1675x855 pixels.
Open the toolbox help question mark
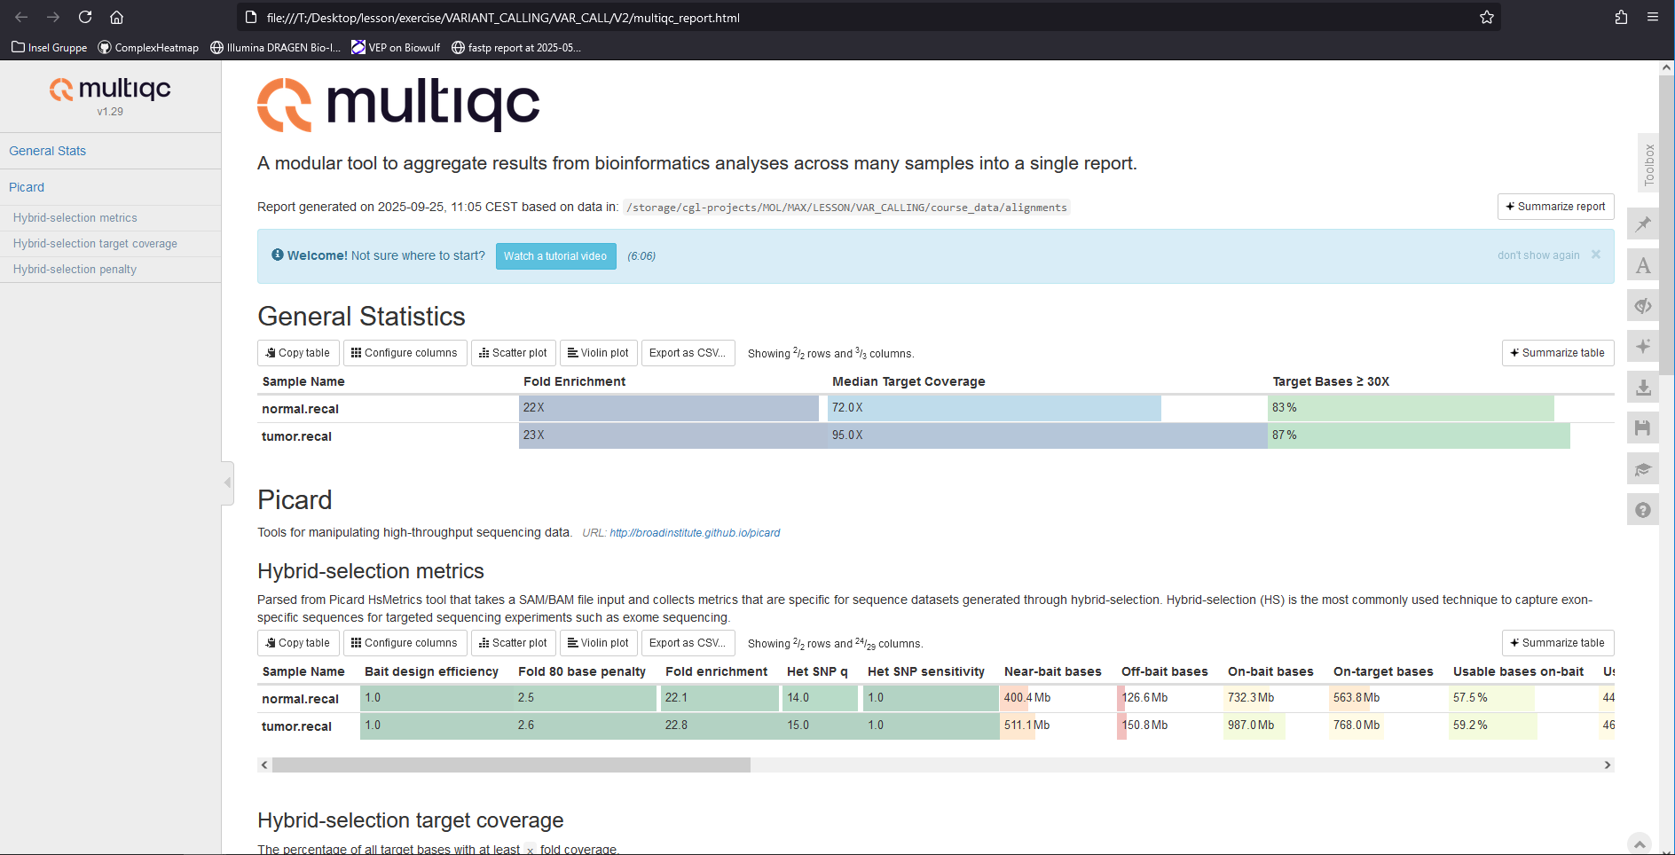1643,510
